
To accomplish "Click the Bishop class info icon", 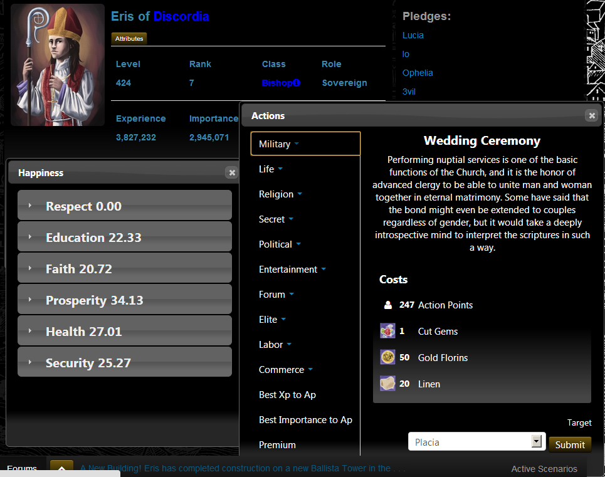I will pyautogui.click(x=297, y=83).
